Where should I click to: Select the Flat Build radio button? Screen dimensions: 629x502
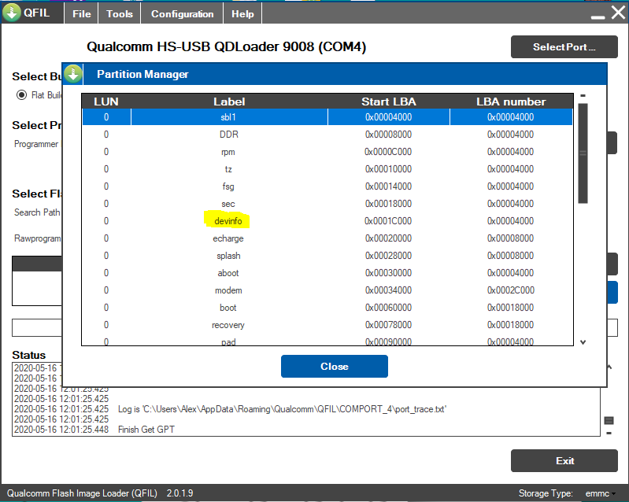[x=22, y=95]
